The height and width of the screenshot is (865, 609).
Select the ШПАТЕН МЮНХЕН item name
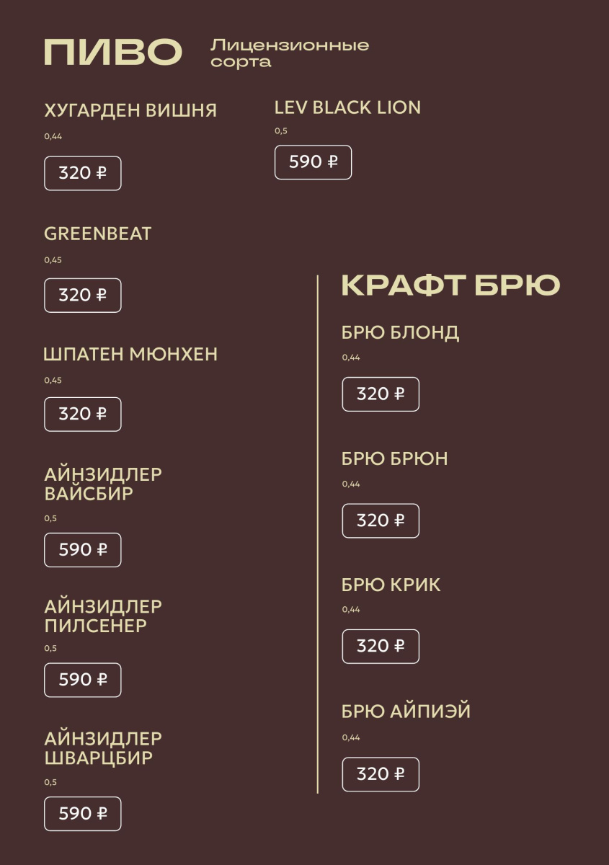point(130,355)
